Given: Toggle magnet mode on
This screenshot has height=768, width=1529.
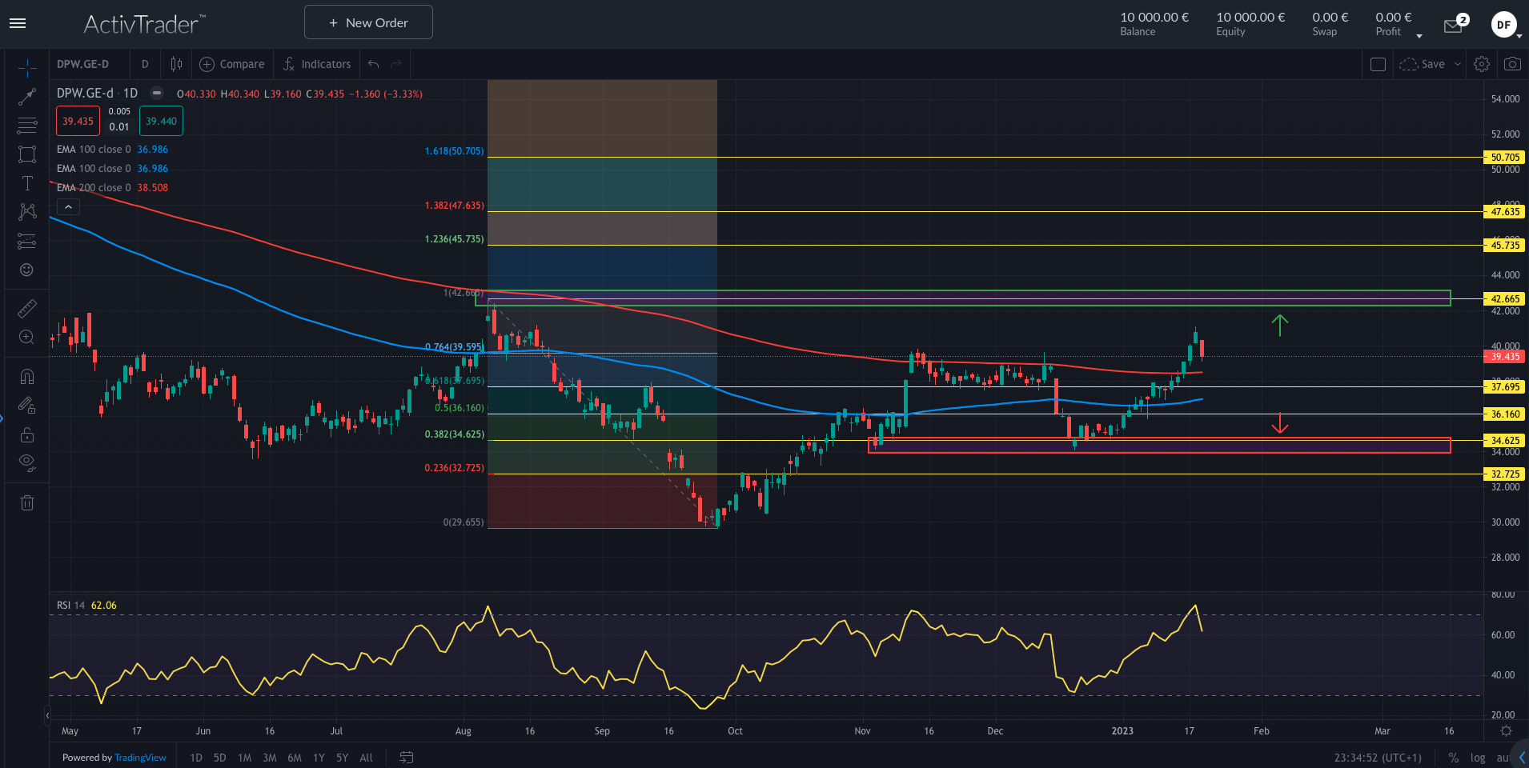Looking at the screenshot, I should (x=27, y=376).
